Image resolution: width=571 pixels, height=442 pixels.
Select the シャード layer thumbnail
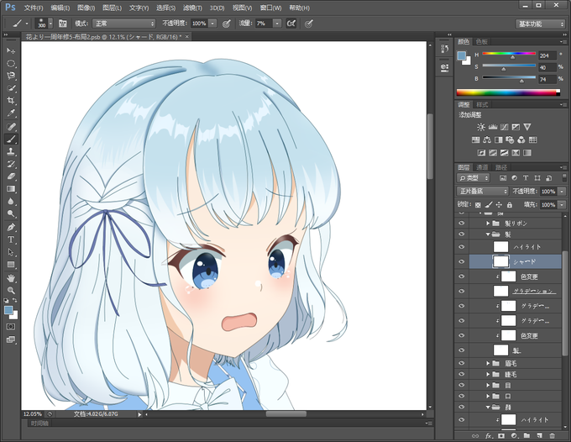point(500,261)
